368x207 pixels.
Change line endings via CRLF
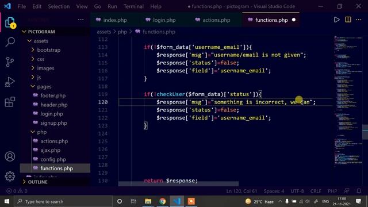tap(316, 191)
